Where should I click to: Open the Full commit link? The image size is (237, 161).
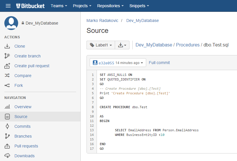(x=159, y=63)
